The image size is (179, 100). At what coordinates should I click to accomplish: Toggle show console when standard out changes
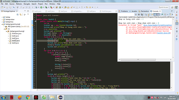tap(155, 14)
